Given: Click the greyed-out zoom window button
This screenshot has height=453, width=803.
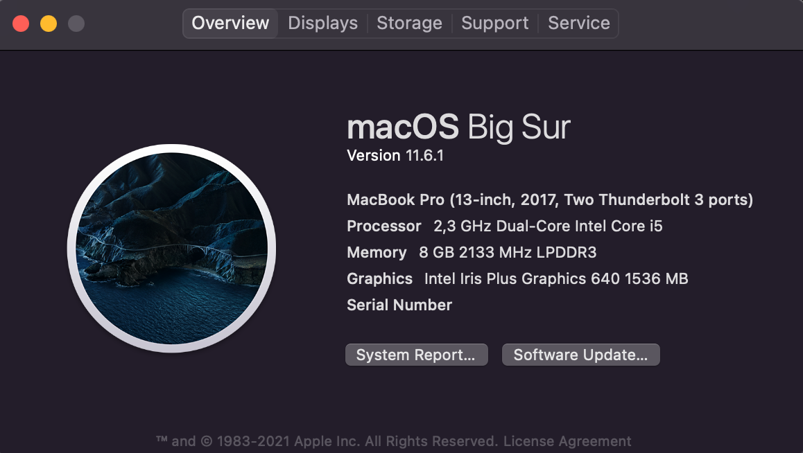Looking at the screenshot, I should [76, 24].
